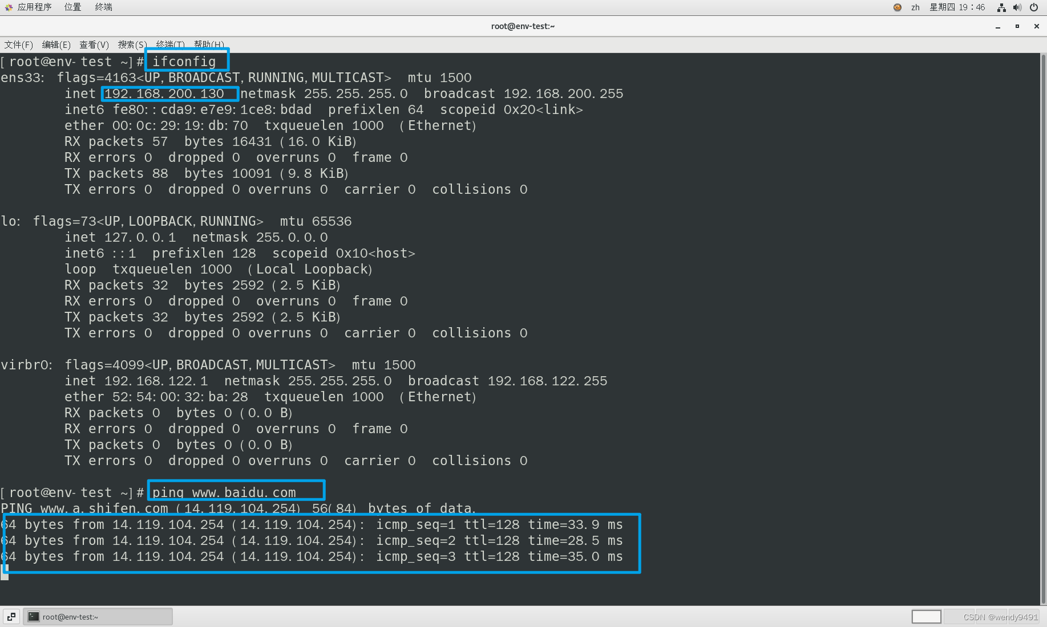The image size is (1047, 627).
Task: Switch input method by clicking the zh indicator
Action: point(915,7)
